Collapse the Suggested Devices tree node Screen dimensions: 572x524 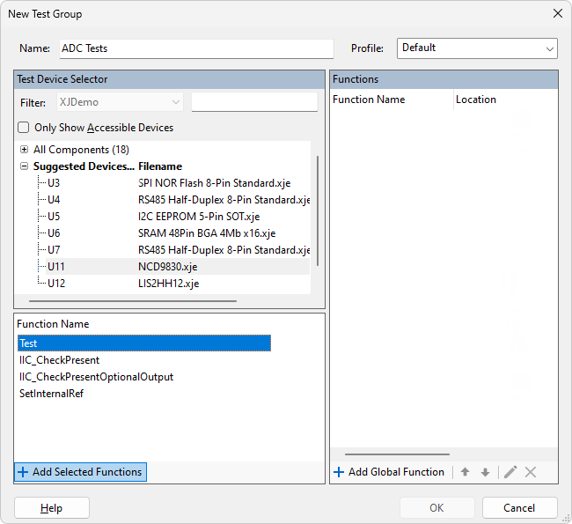(24, 166)
